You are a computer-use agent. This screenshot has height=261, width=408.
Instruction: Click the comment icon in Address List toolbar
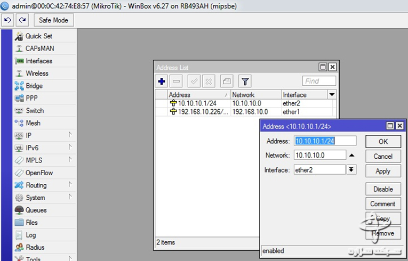point(227,81)
